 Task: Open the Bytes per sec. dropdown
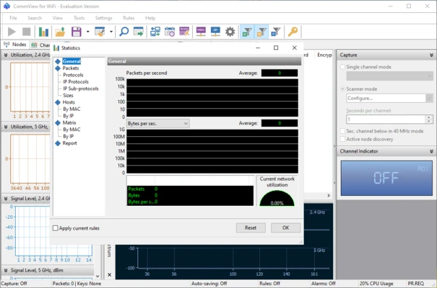click(x=157, y=123)
